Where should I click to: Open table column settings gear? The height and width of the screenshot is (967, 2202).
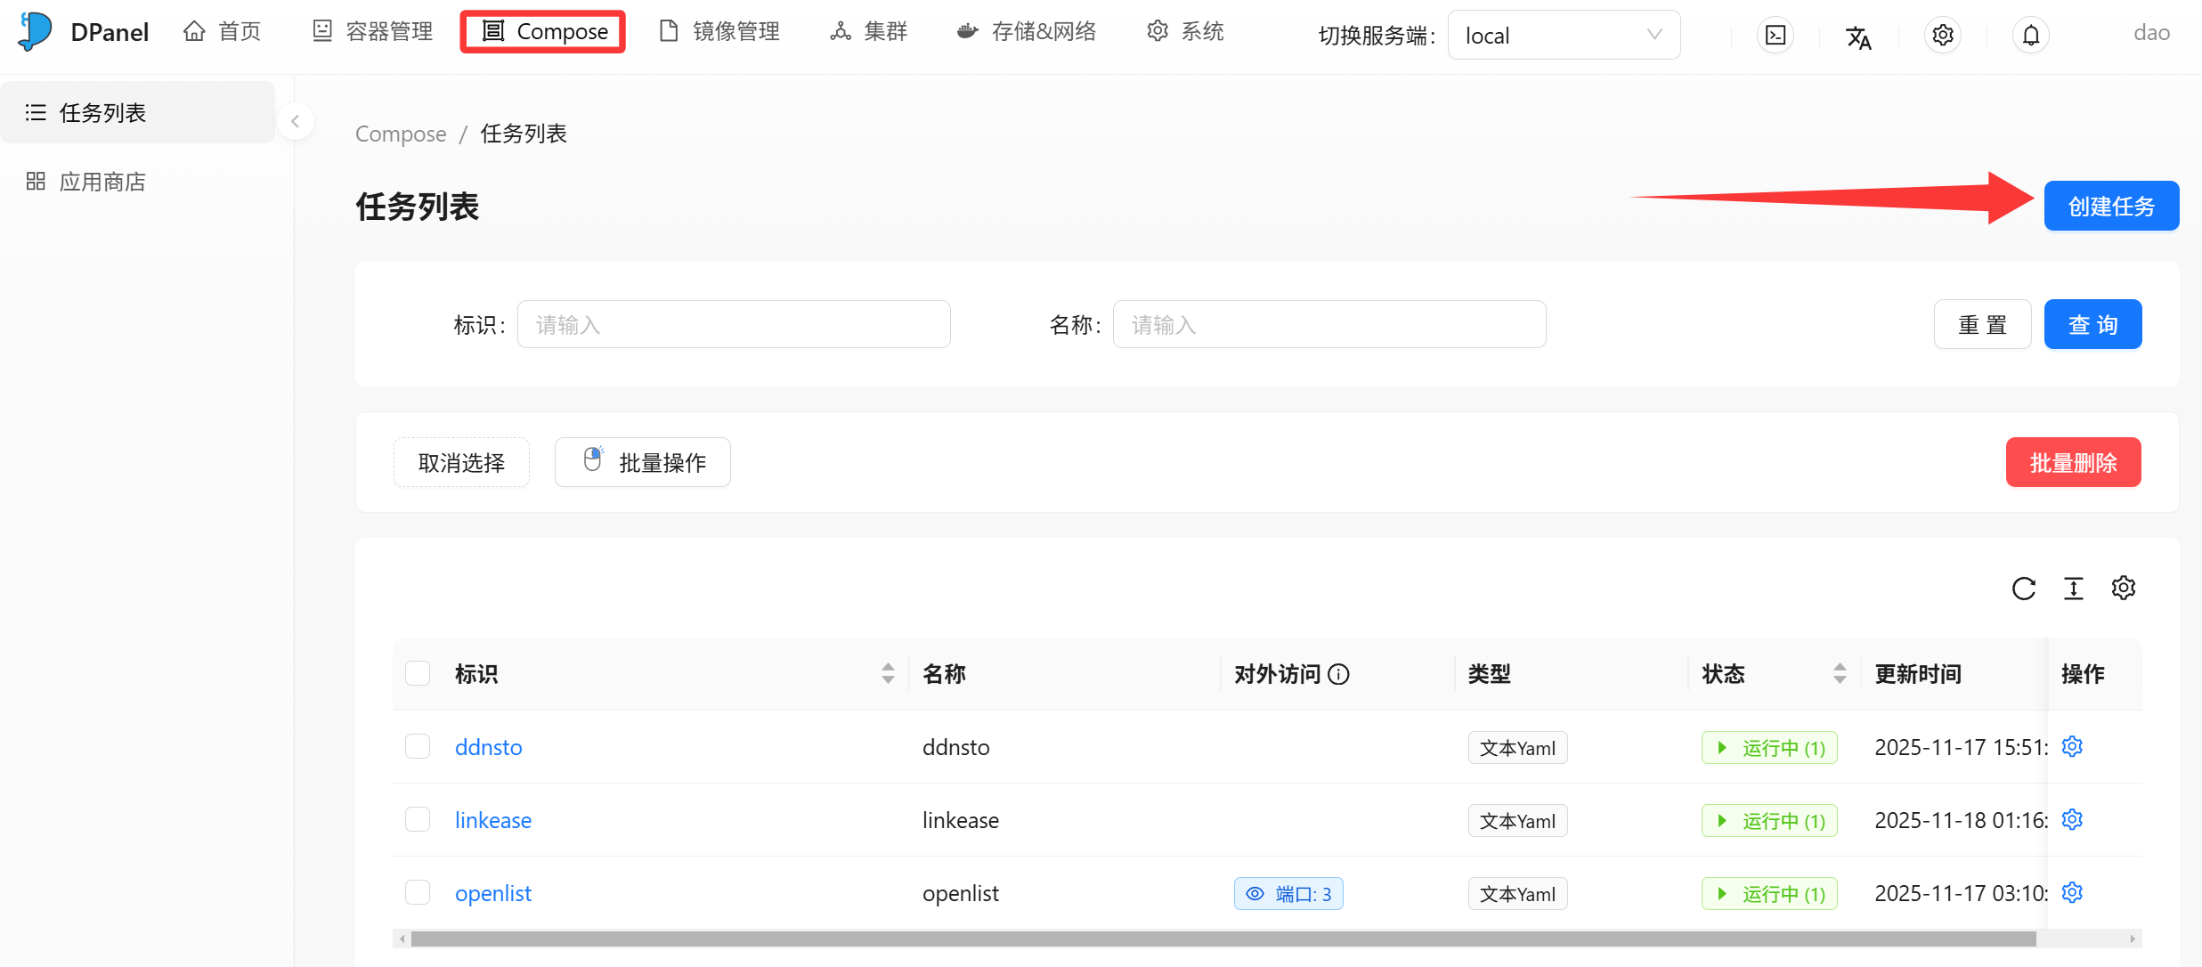pyautogui.click(x=2124, y=589)
